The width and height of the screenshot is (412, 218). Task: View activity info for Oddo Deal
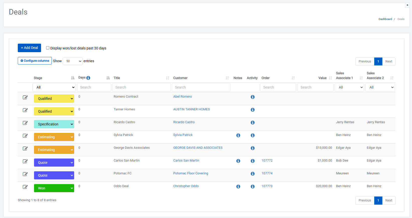tap(253, 186)
